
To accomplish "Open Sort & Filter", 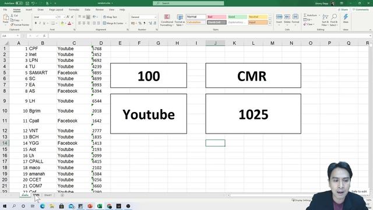I will coord(325,20).
